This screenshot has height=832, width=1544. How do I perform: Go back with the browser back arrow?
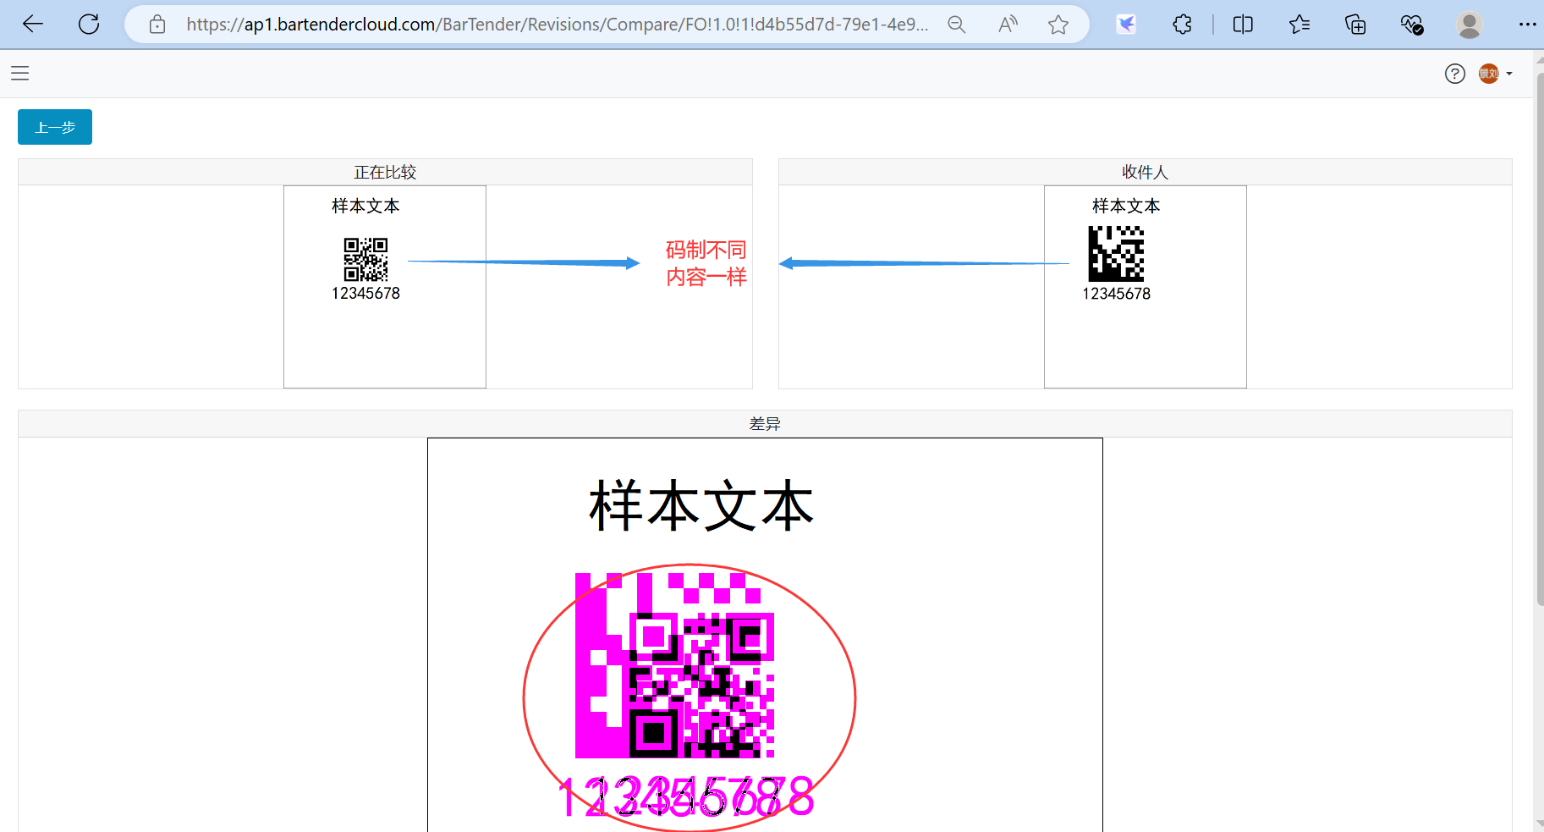[33, 25]
